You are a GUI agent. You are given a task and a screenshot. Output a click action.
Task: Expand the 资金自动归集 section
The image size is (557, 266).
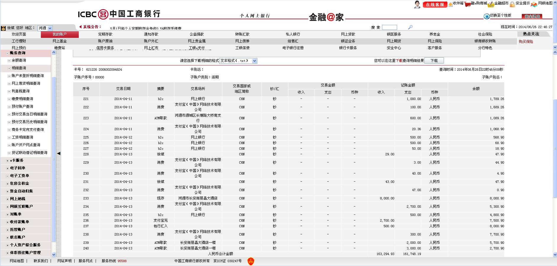7,191
